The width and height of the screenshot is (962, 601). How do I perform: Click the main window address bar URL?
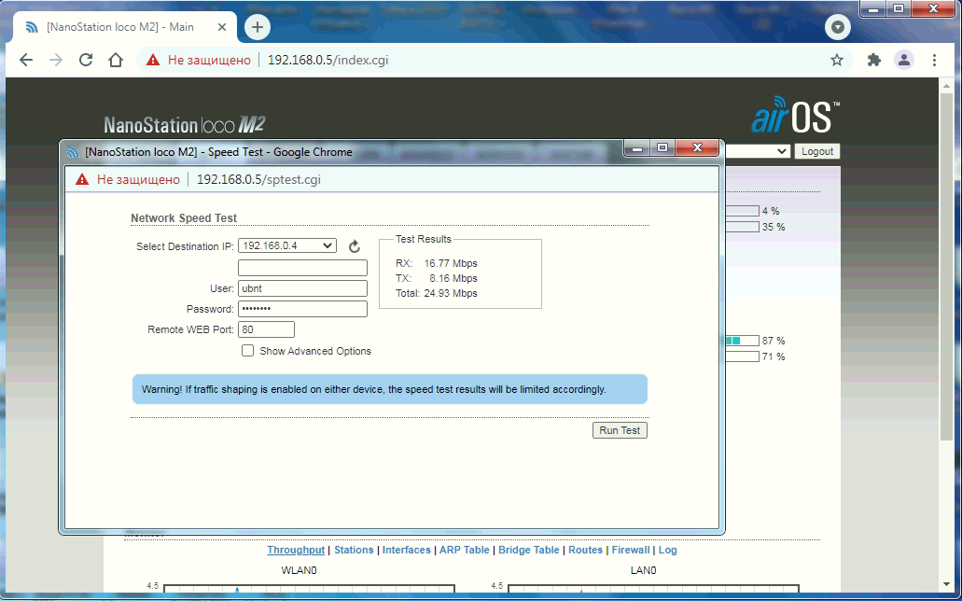point(328,60)
